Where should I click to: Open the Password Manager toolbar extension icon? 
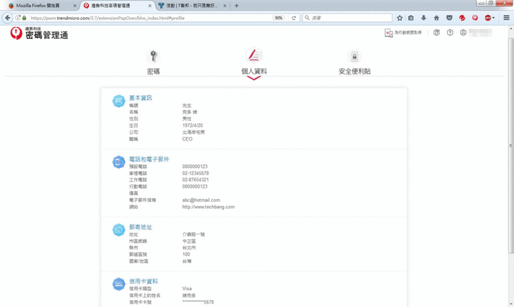tap(475, 18)
